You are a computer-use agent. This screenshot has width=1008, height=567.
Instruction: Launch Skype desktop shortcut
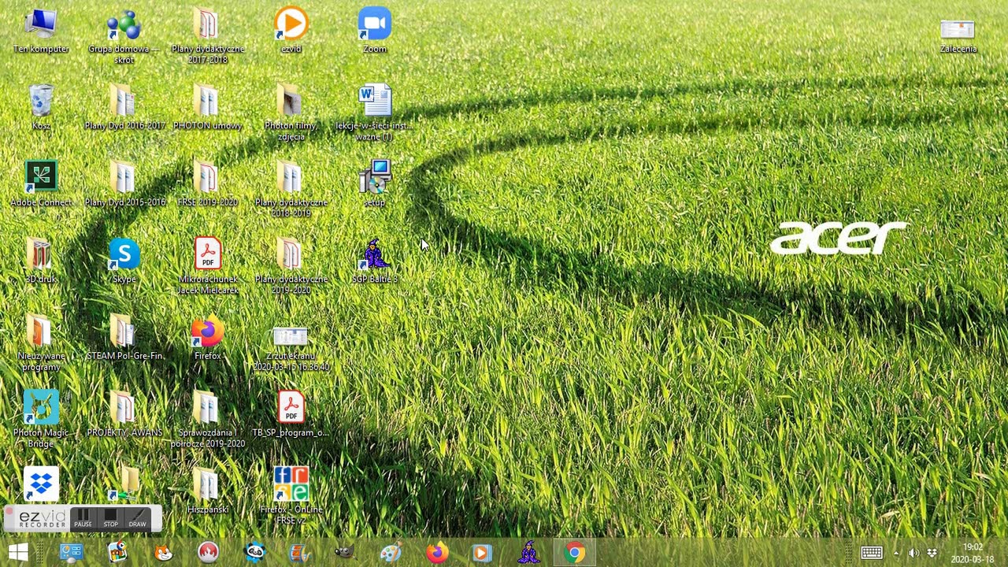(124, 261)
